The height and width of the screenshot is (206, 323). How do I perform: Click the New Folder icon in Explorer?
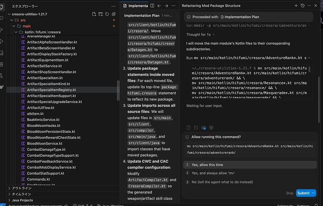coord(101,14)
